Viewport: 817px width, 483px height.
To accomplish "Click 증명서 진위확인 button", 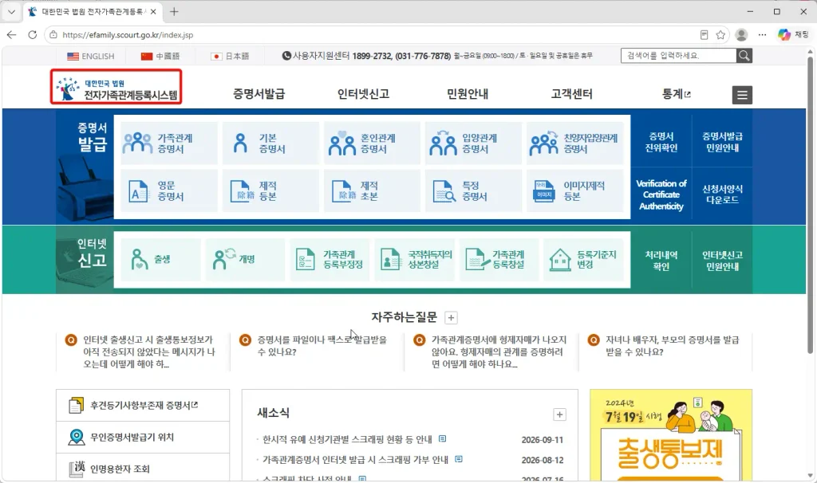I will click(x=661, y=142).
